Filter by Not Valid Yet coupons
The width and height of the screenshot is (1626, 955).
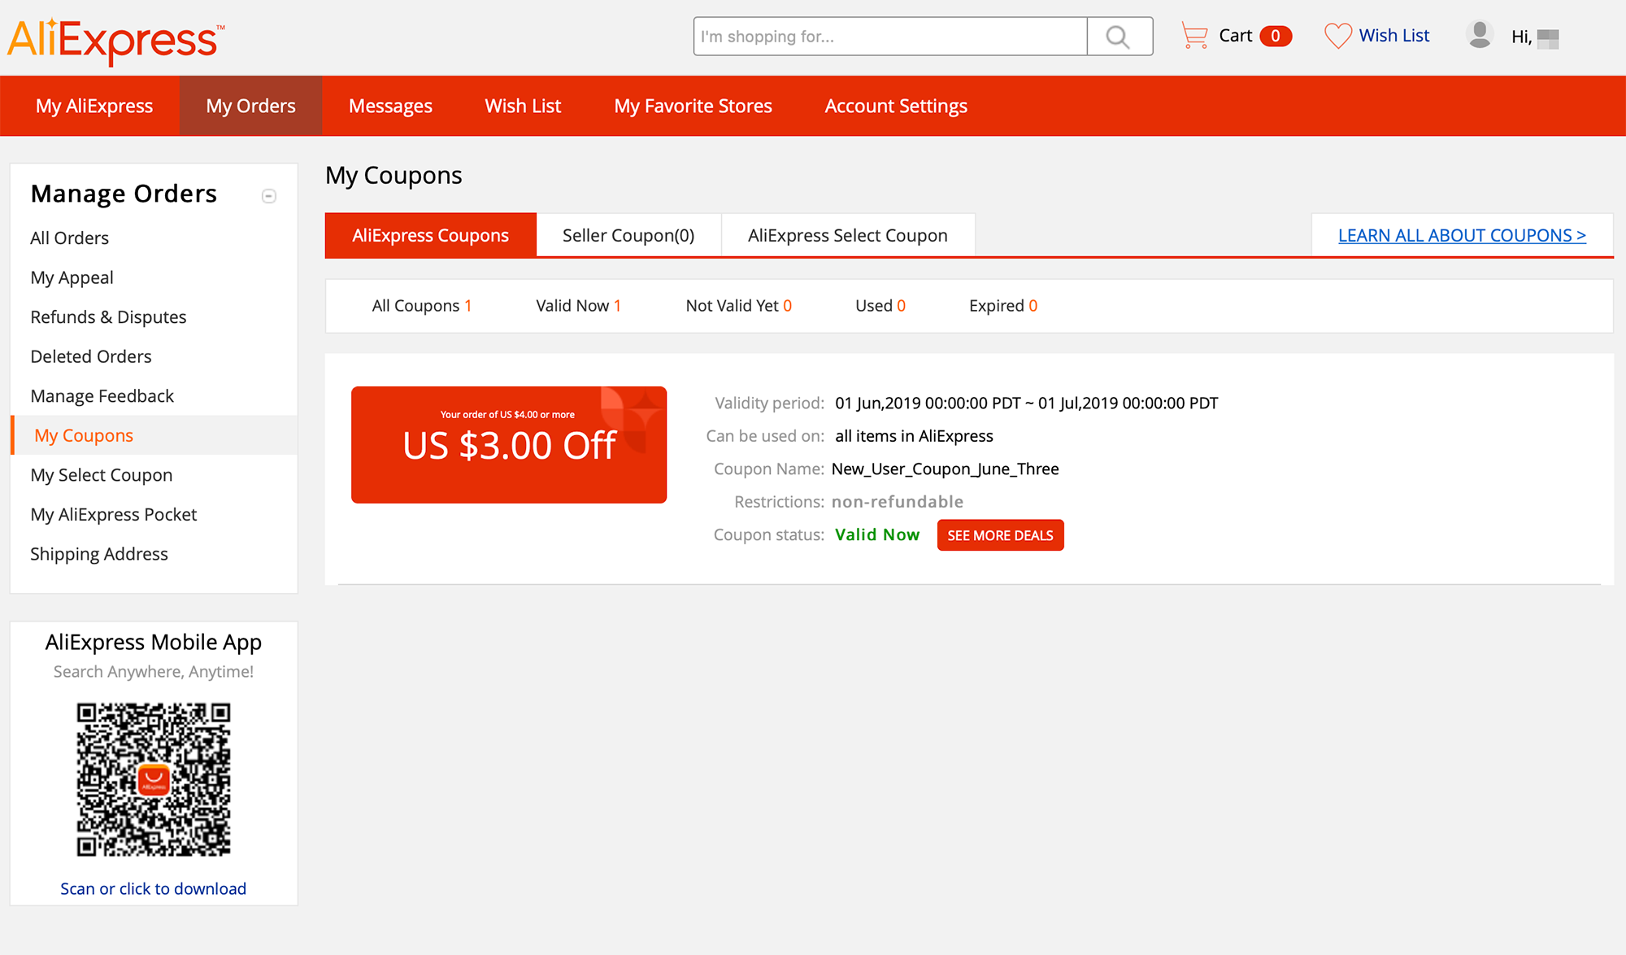click(x=738, y=306)
